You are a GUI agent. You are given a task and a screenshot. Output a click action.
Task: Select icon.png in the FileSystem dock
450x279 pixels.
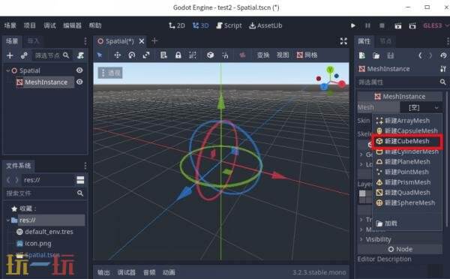click(34, 244)
